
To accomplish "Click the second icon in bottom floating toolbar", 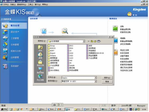I will (58, 105).
